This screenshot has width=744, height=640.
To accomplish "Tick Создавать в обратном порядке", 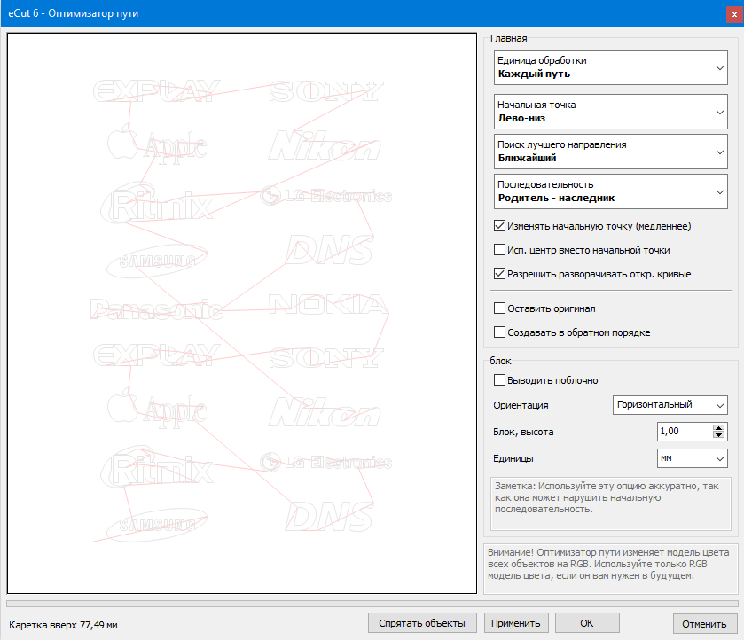I will tap(499, 332).
